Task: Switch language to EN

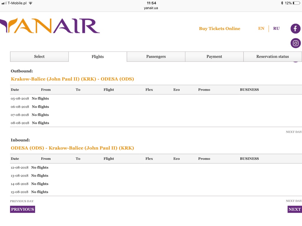Action: coord(261,29)
